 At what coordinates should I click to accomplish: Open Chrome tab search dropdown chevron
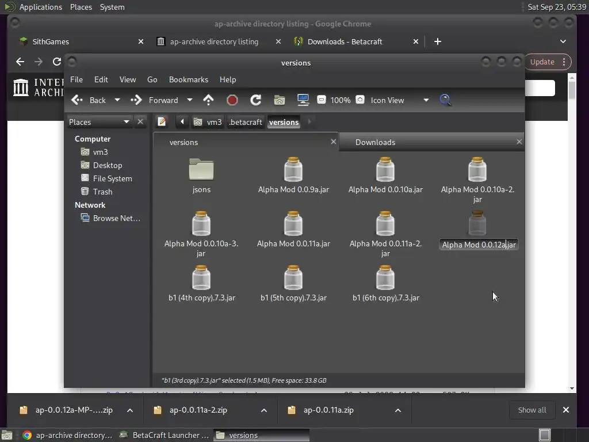563,41
